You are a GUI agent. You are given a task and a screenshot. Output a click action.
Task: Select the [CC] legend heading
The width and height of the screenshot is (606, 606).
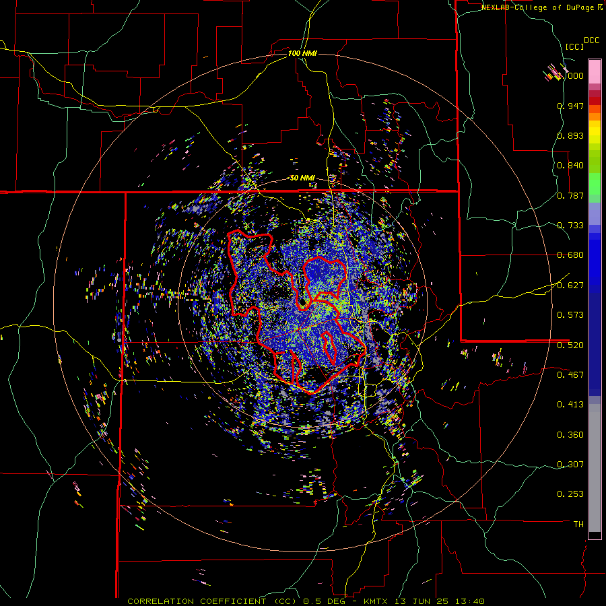tap(574, 46)
